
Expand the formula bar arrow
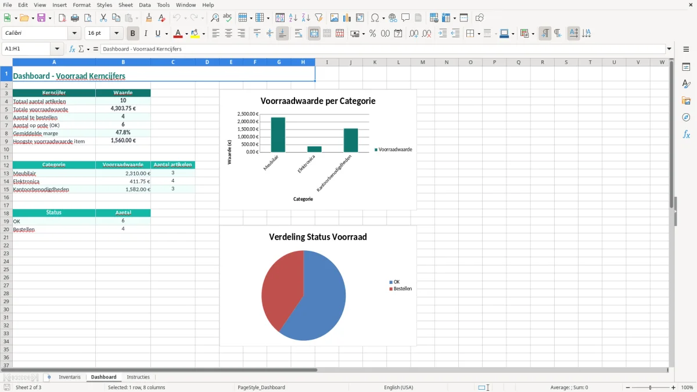669,49
